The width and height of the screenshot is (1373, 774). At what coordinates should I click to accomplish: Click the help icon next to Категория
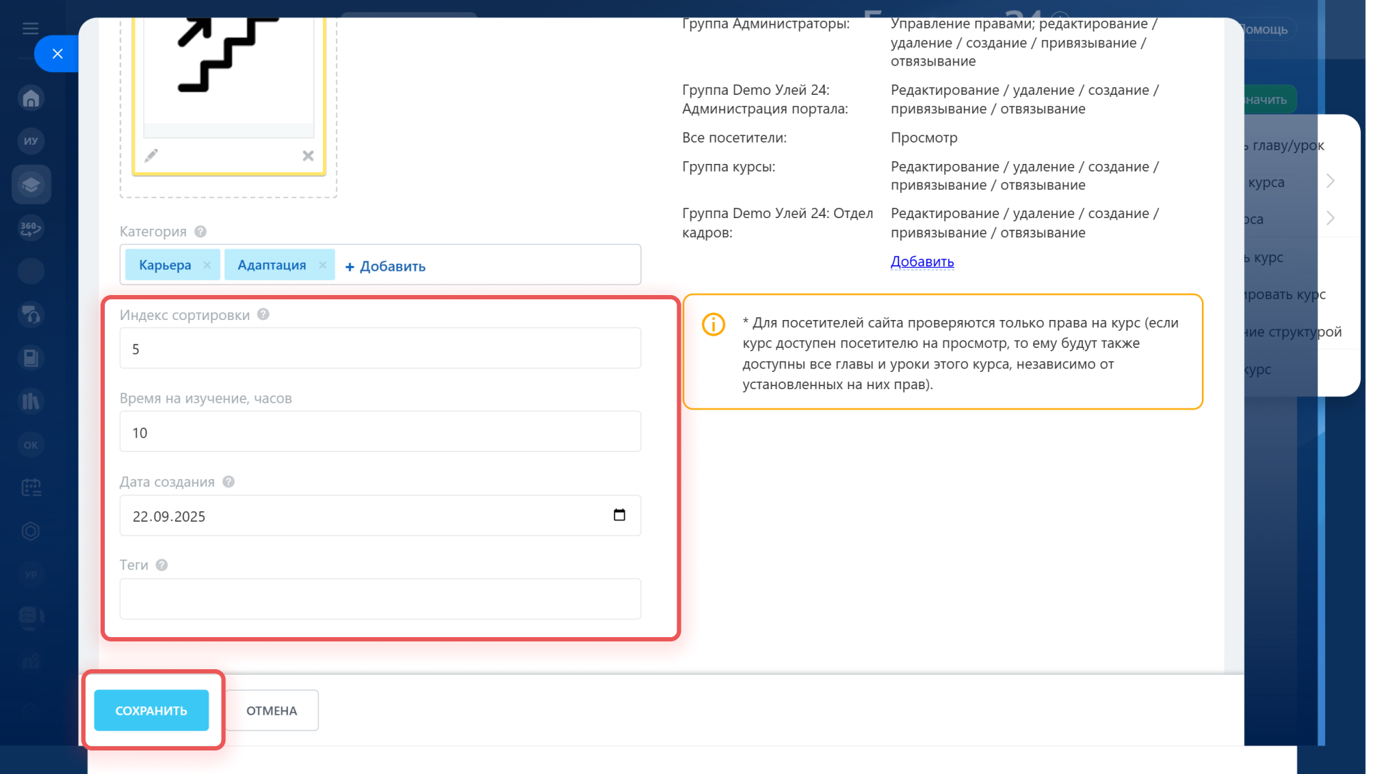coord(200,232)
